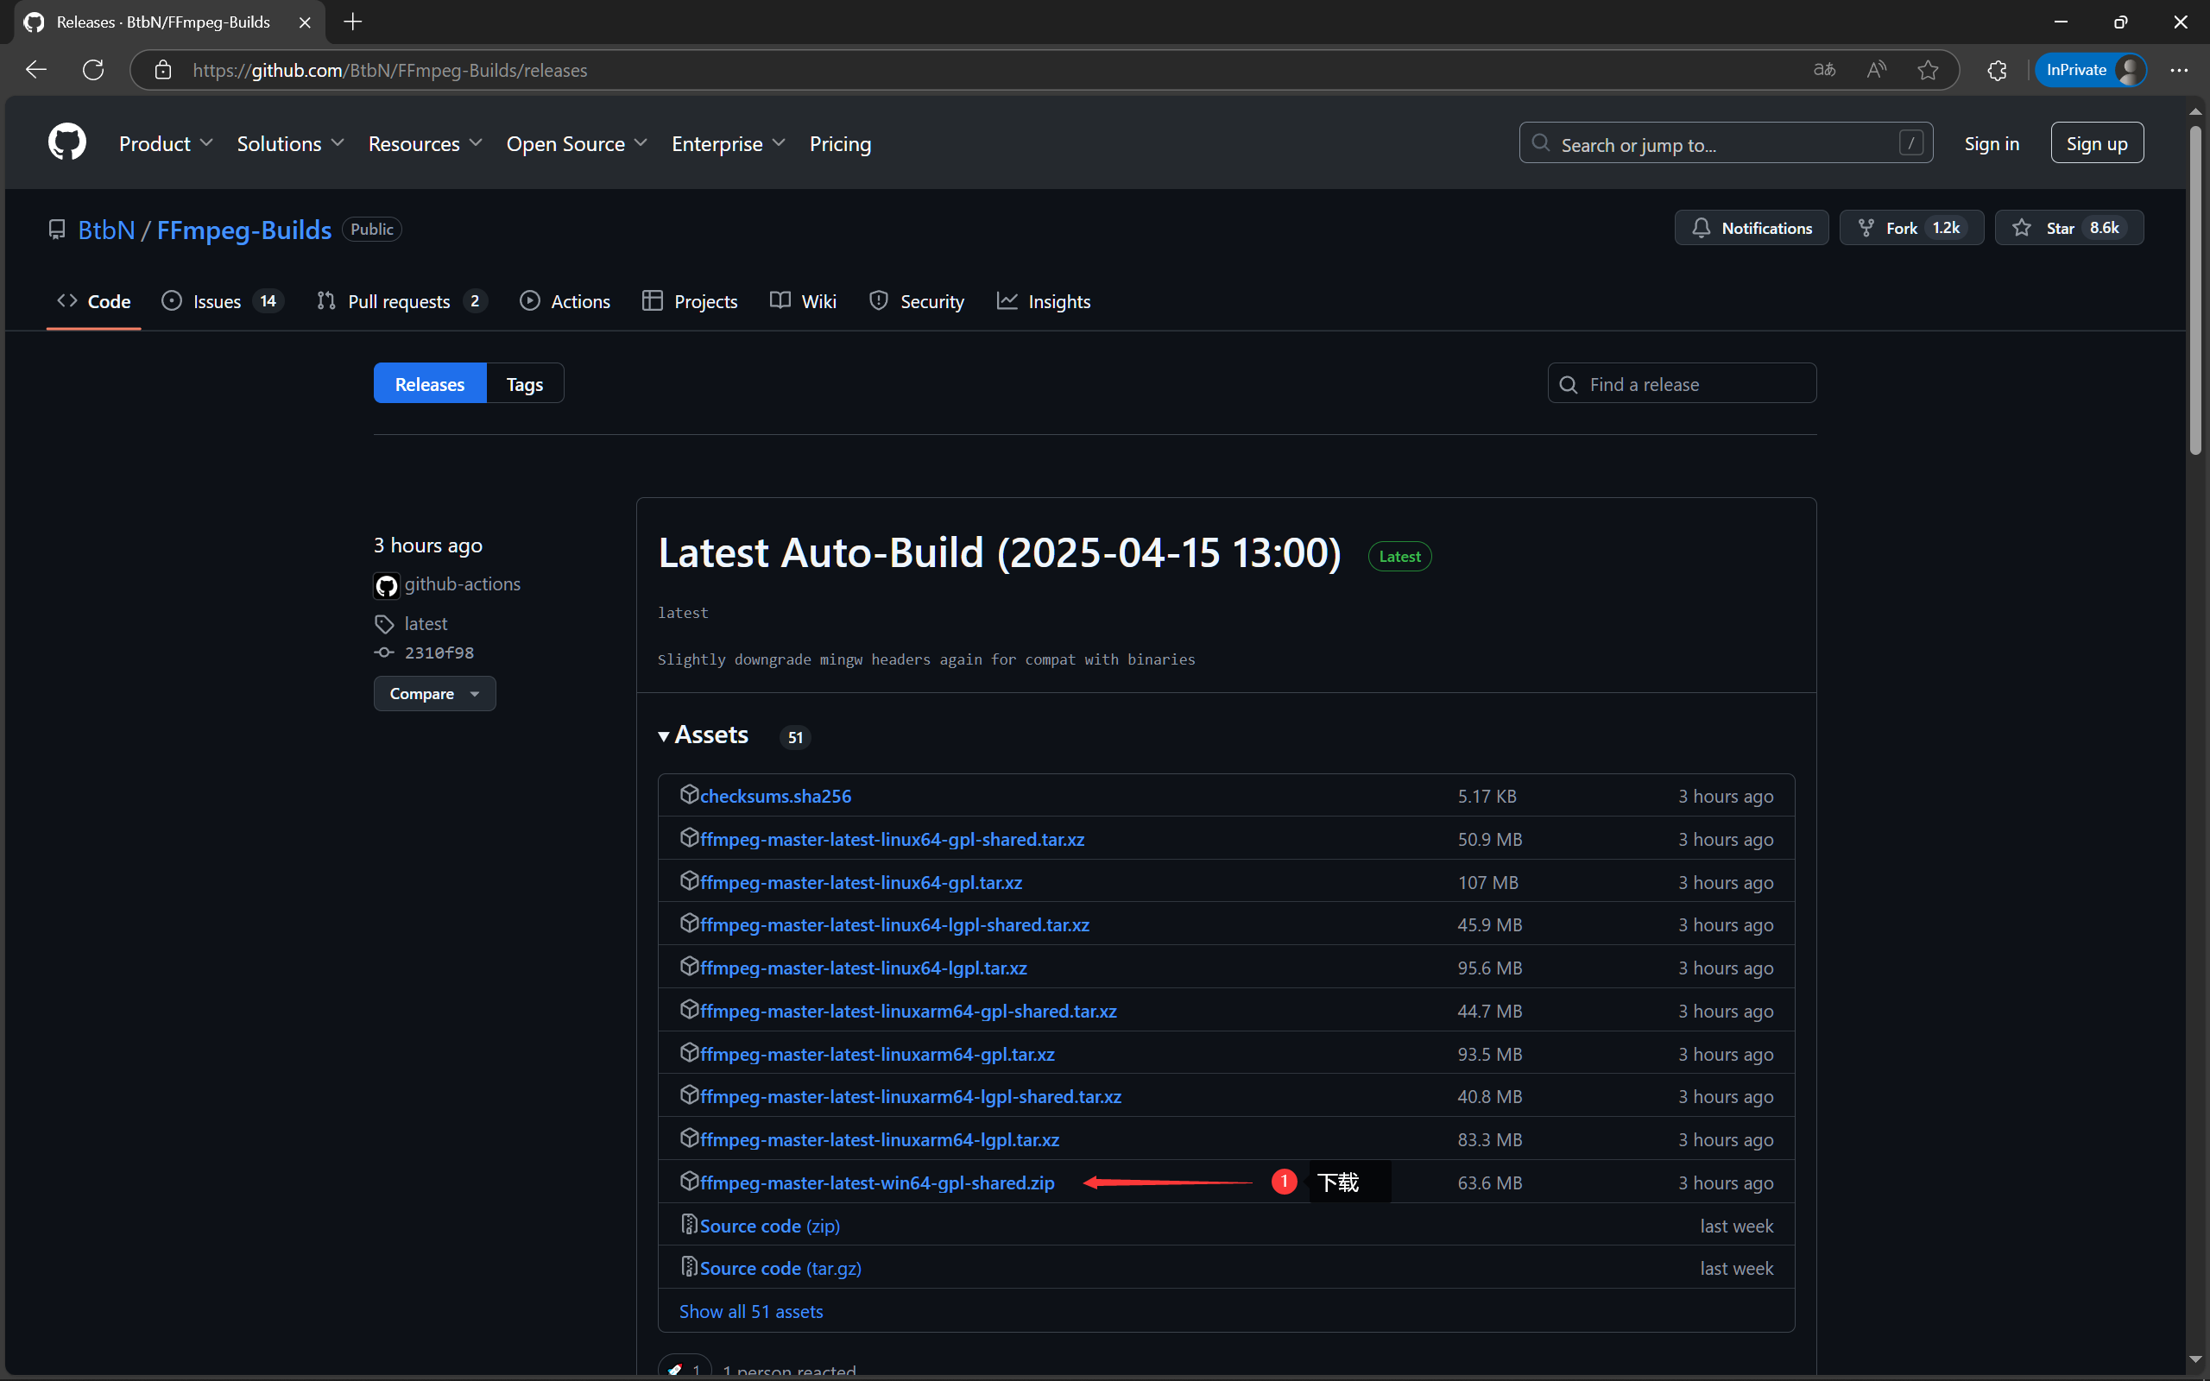Open the Compare dropdown
The height and width of the screenshot is (1381, 2210).
tap(435, 693)
